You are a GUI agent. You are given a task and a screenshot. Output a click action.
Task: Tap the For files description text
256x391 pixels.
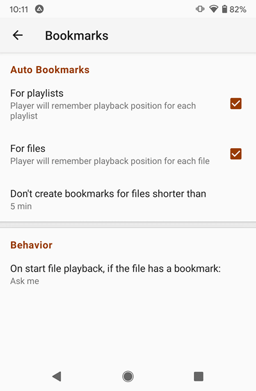(110, 161)
